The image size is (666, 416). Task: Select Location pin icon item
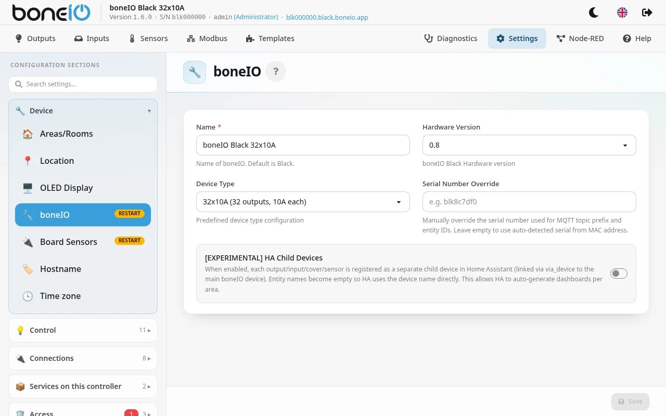83,161
